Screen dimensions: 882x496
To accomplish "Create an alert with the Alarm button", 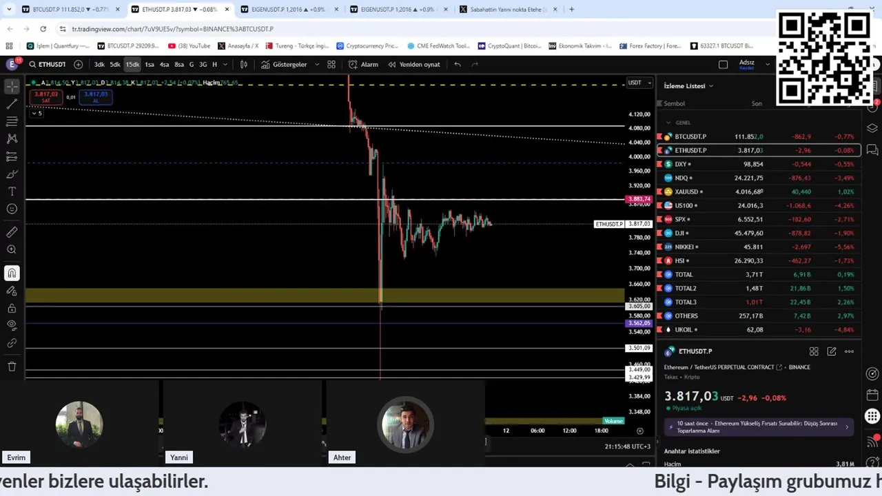I will coord(364,64).
